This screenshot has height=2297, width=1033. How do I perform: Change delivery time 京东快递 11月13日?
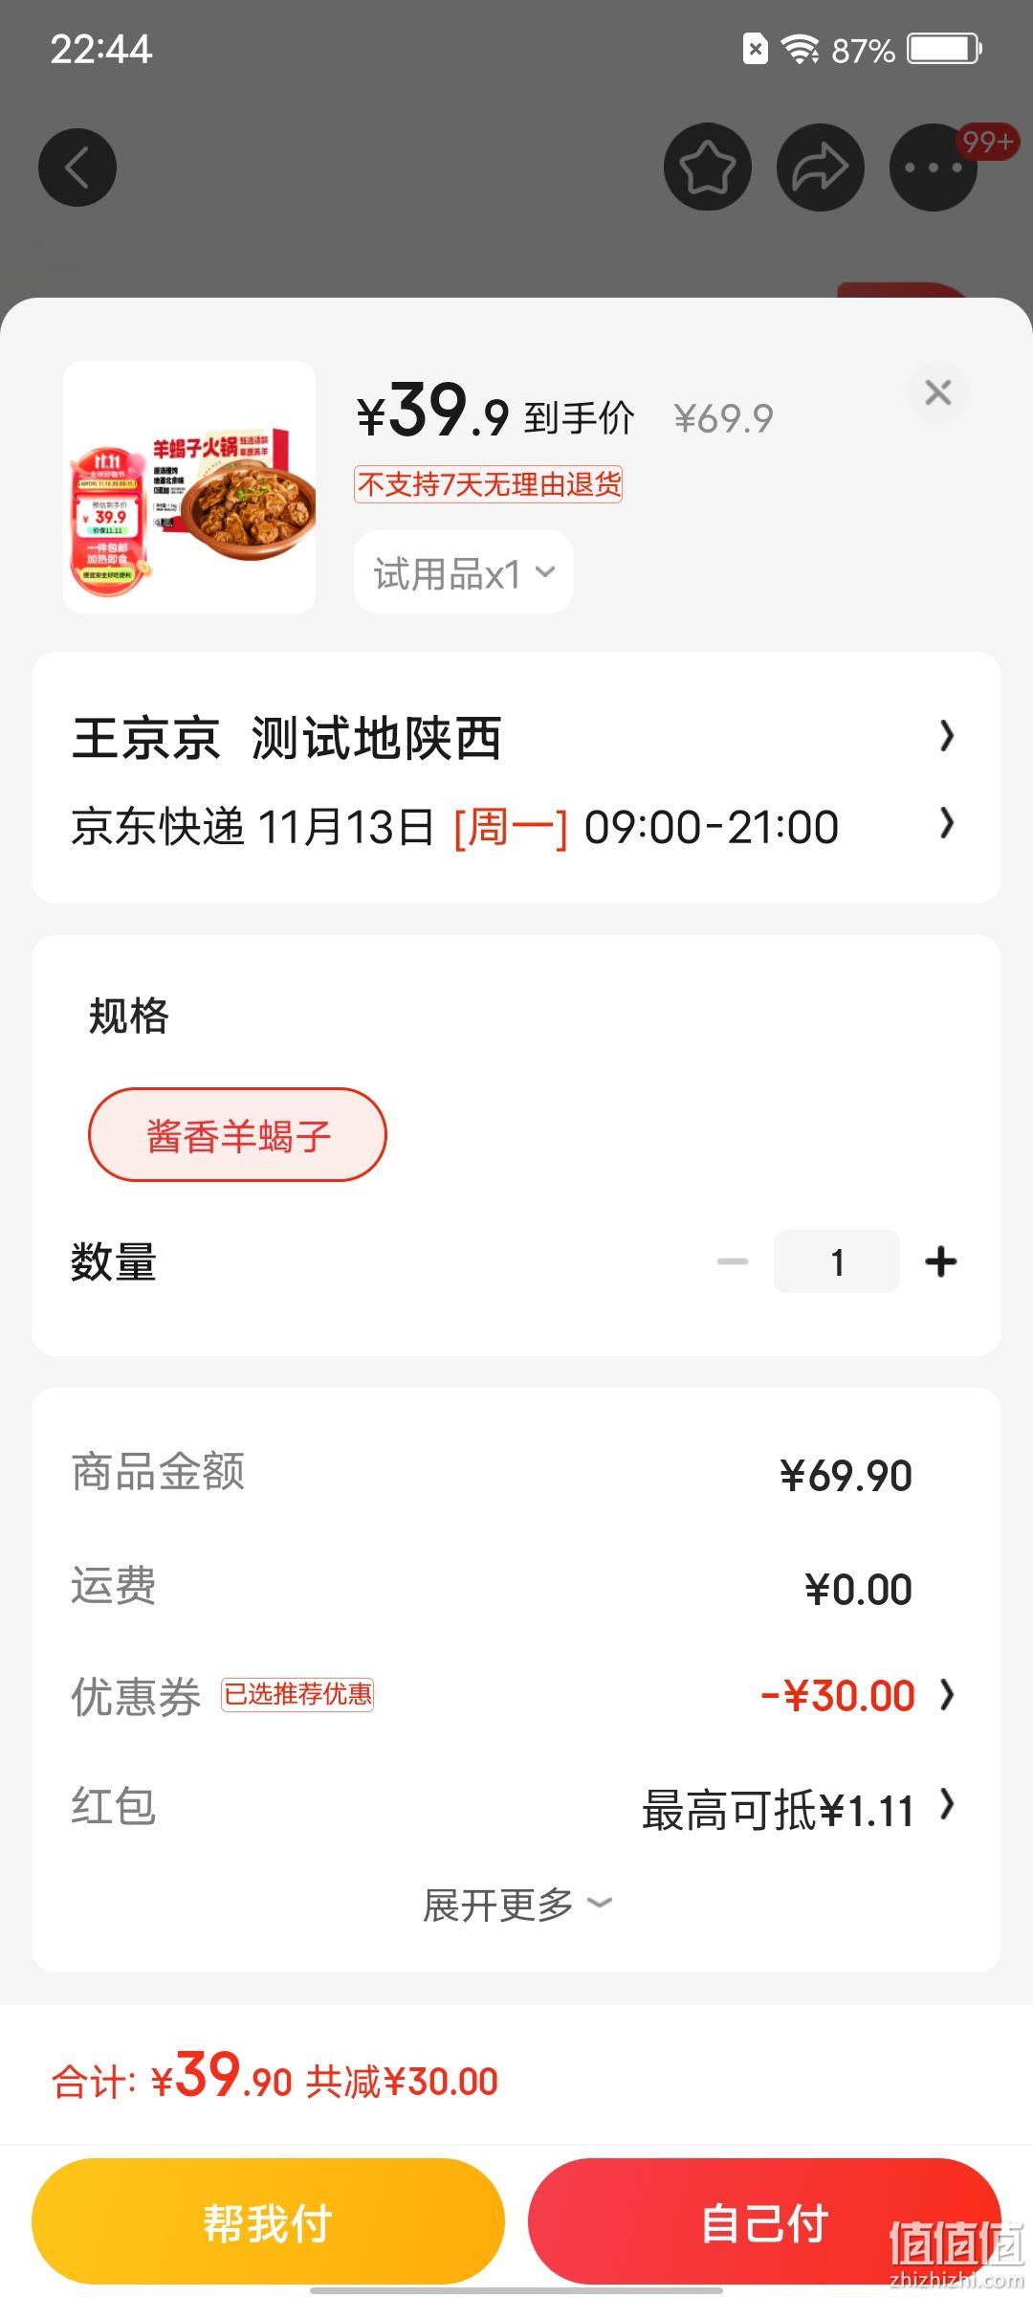[x=516, y=826]
